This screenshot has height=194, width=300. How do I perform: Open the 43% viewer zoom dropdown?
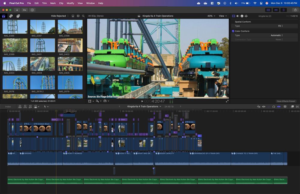(x=211, y=16)
